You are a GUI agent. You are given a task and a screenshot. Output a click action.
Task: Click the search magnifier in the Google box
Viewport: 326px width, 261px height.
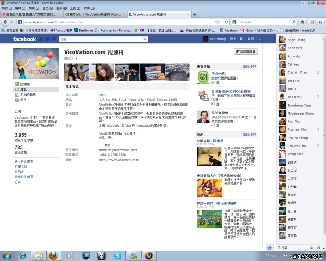coord(294,22)
